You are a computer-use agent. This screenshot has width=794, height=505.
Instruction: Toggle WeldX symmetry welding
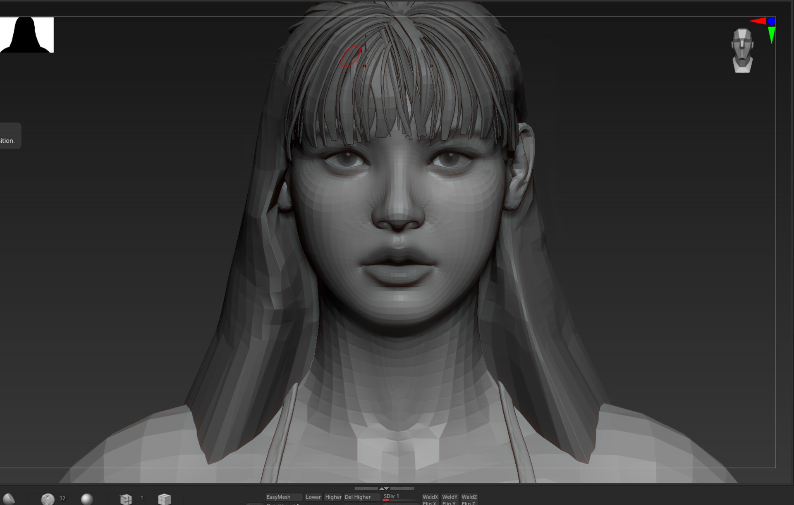(430, 497)
